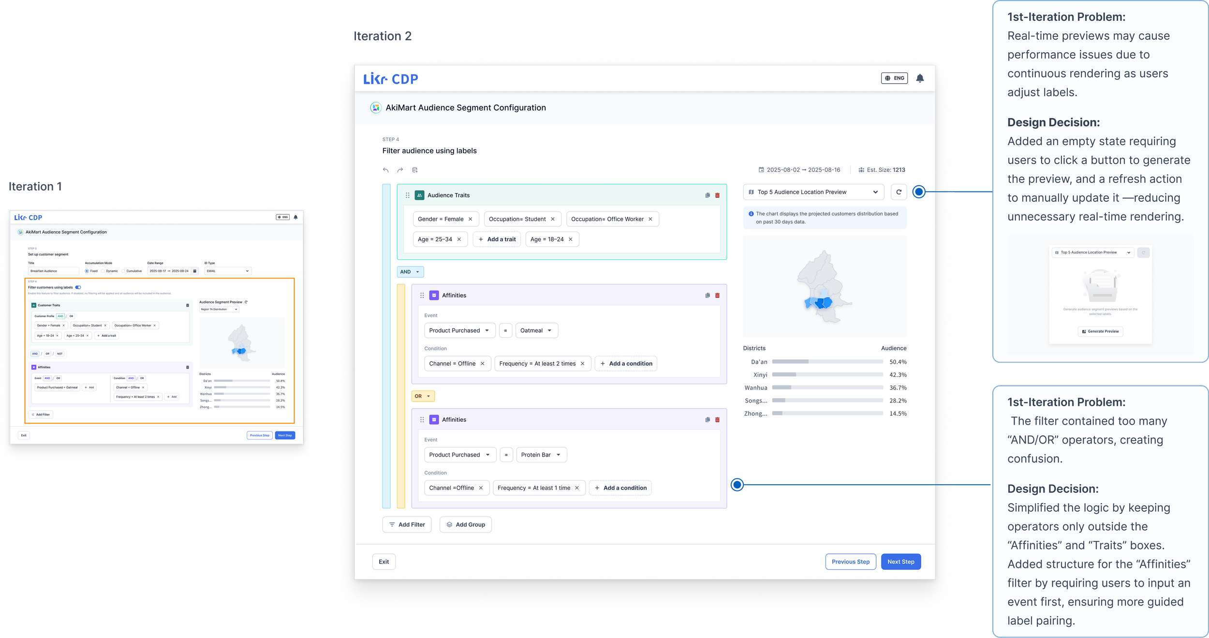Click the Generate Preview button in the callout

(x=1100, y=331)
